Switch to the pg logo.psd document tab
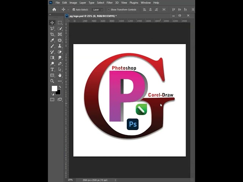The image size is (243, 182). click(x=93, y=16)
